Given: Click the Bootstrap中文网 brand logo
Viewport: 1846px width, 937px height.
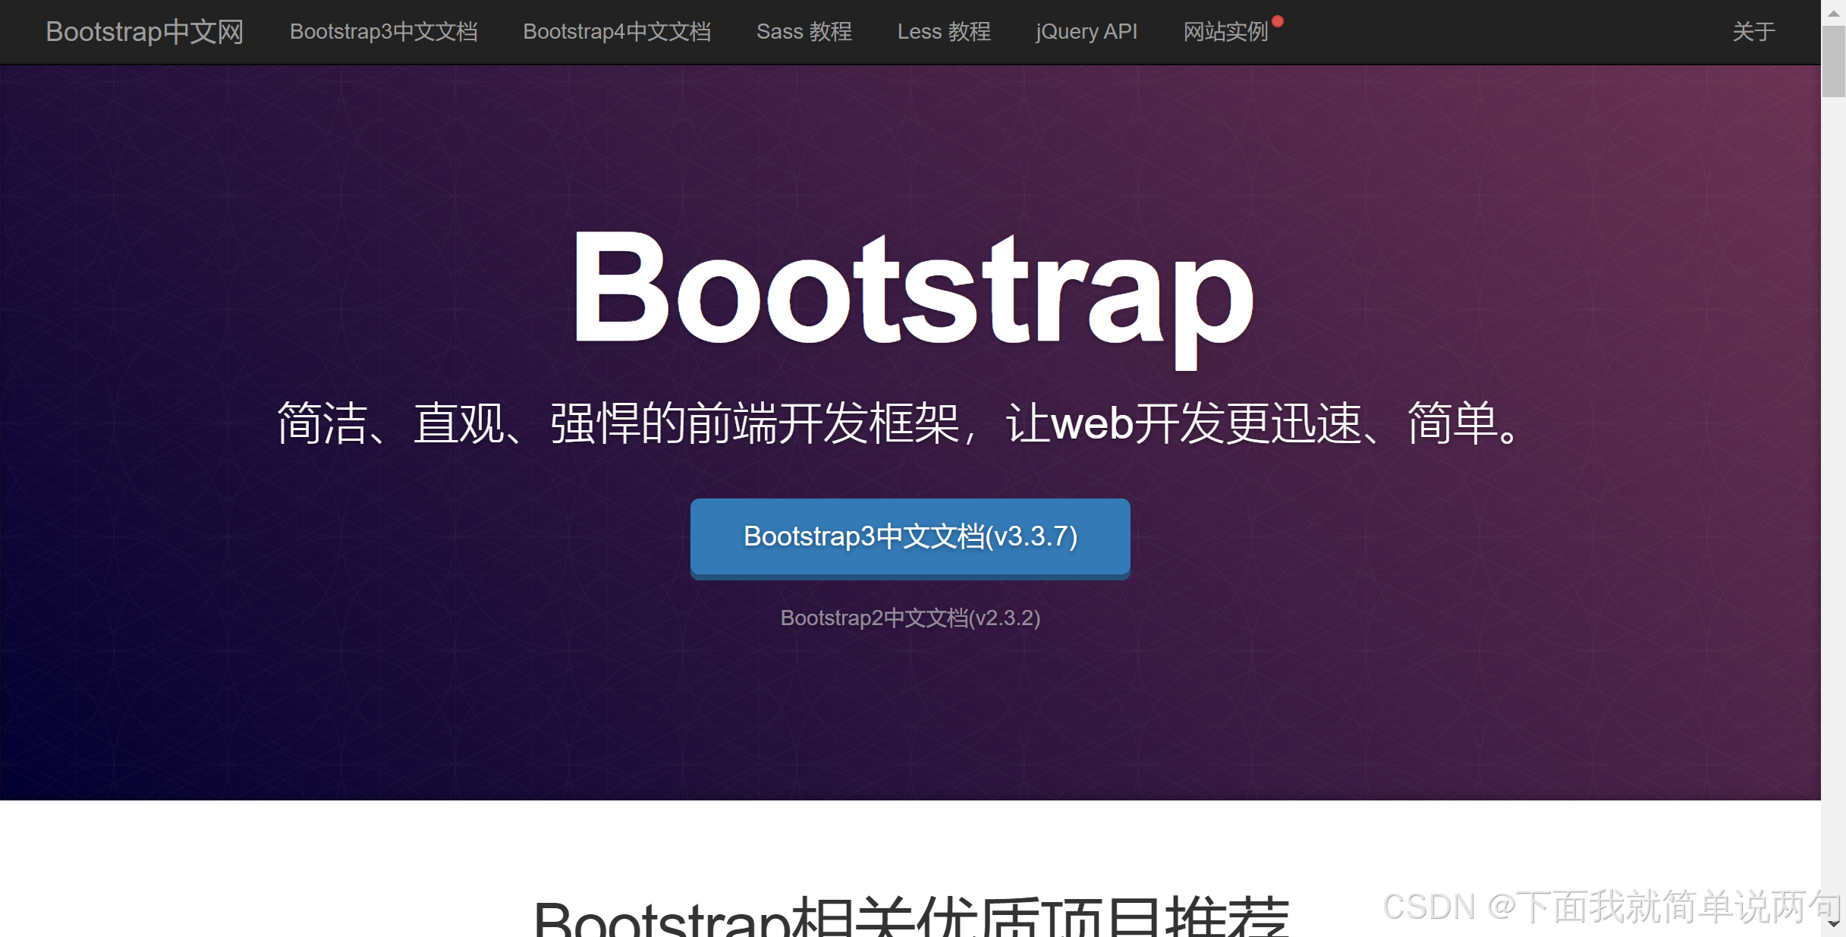Looking at the screenshot, I should 144,32.
